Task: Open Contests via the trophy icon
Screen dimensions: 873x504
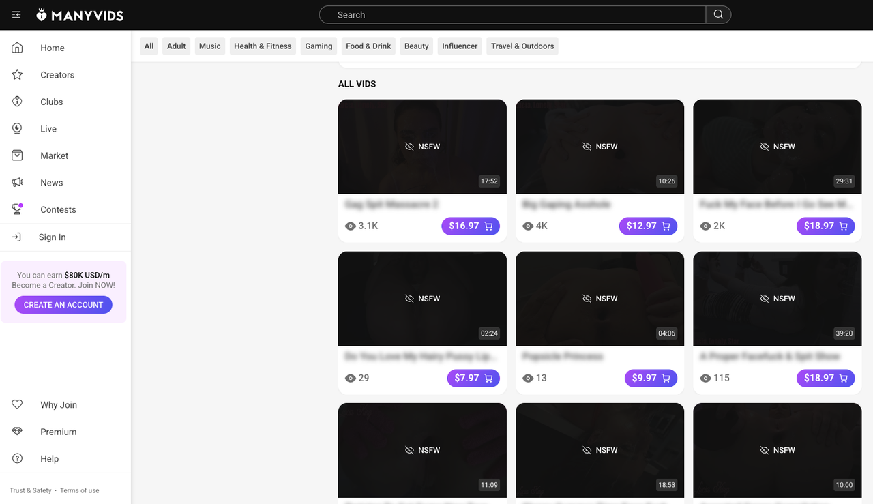Action: coord(17,209)
